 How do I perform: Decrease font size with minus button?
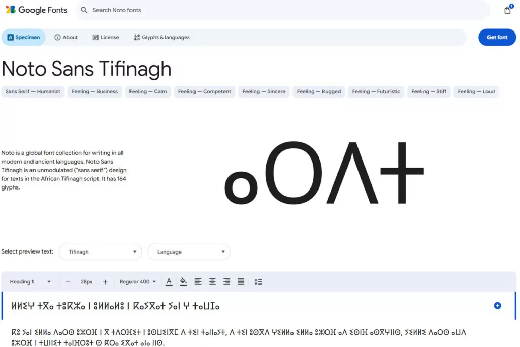[68, 282]
